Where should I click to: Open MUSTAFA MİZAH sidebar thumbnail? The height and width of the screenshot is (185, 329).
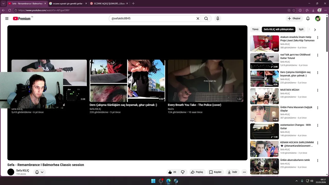click(x=264, y=96)
